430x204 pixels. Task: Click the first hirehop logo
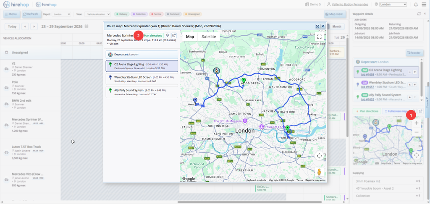[16, 4]
